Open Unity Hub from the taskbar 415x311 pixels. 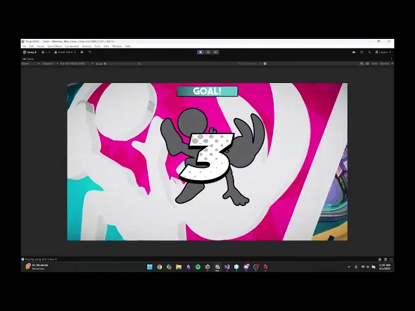(x=207, y=267)
